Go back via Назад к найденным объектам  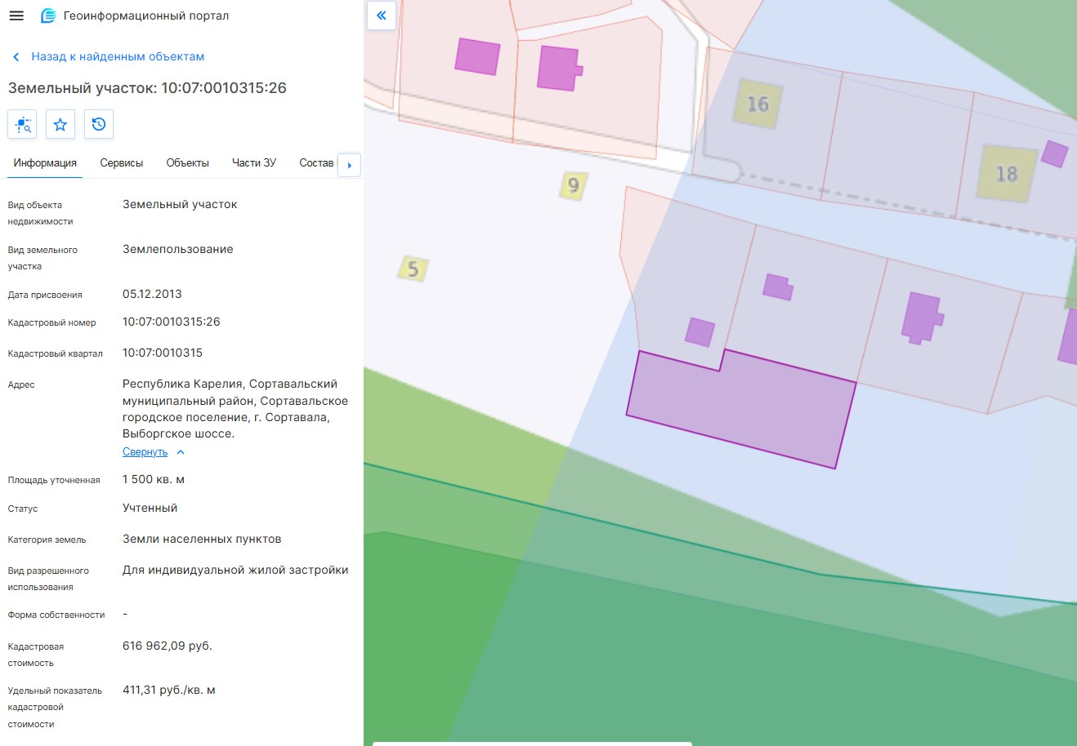pos(118,57)
